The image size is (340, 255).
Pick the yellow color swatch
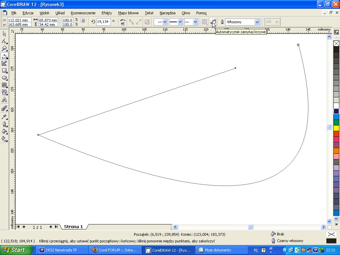336,128
